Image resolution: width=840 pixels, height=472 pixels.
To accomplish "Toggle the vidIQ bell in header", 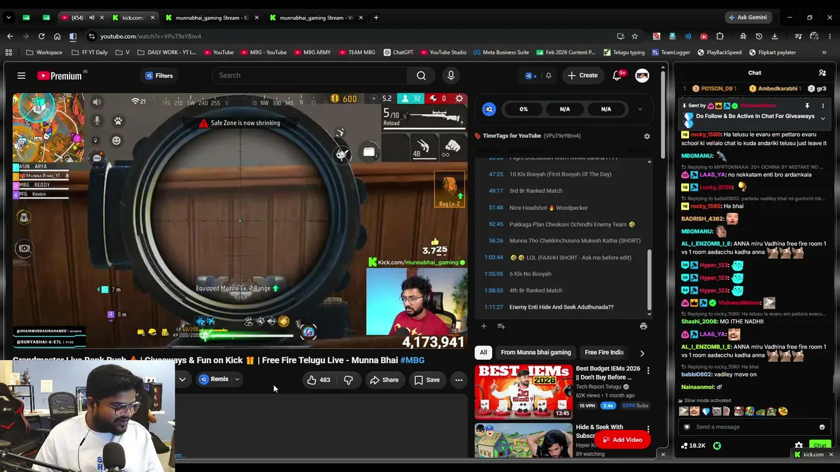I will click(549, 75).
